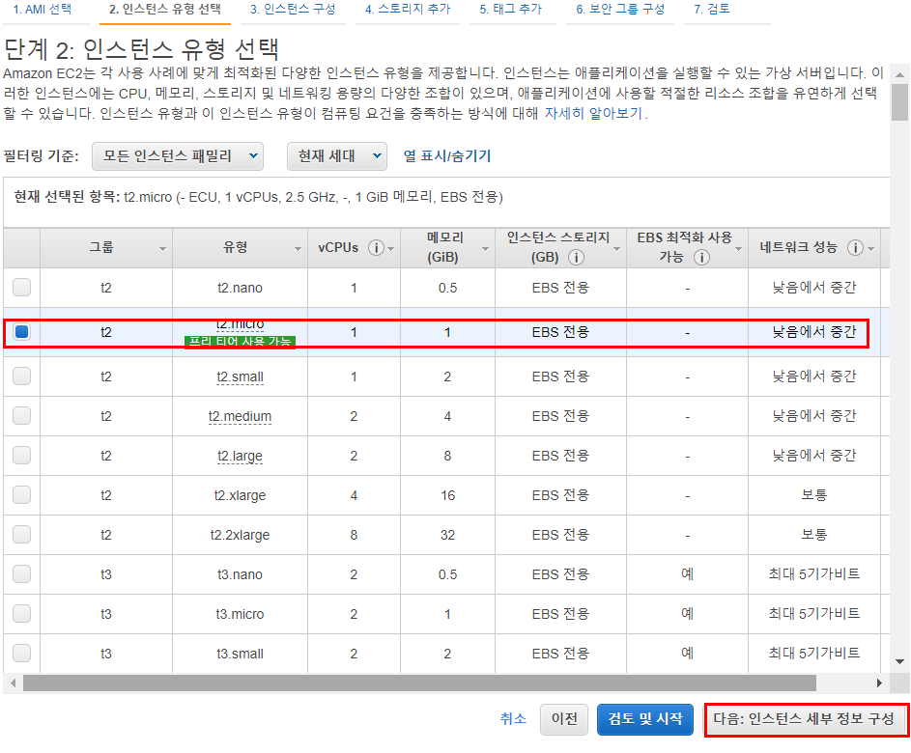Open the 메모리 (GiB) column sort arrow
Viewport: 911px width, 753px height.
pyautogui.click(x=485, y=249)
